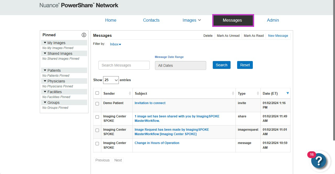Image resolution: width=335 pixels, height=174 pixels.
Task: Click the 'Message Date Range' label
Action: point(169,57)
